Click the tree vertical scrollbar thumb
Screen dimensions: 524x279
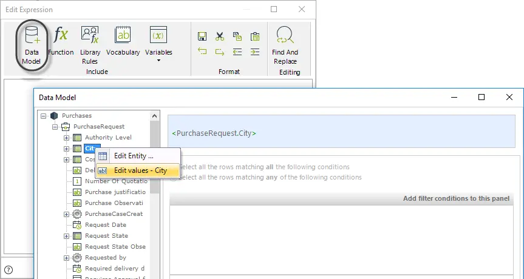coord(154,157)
